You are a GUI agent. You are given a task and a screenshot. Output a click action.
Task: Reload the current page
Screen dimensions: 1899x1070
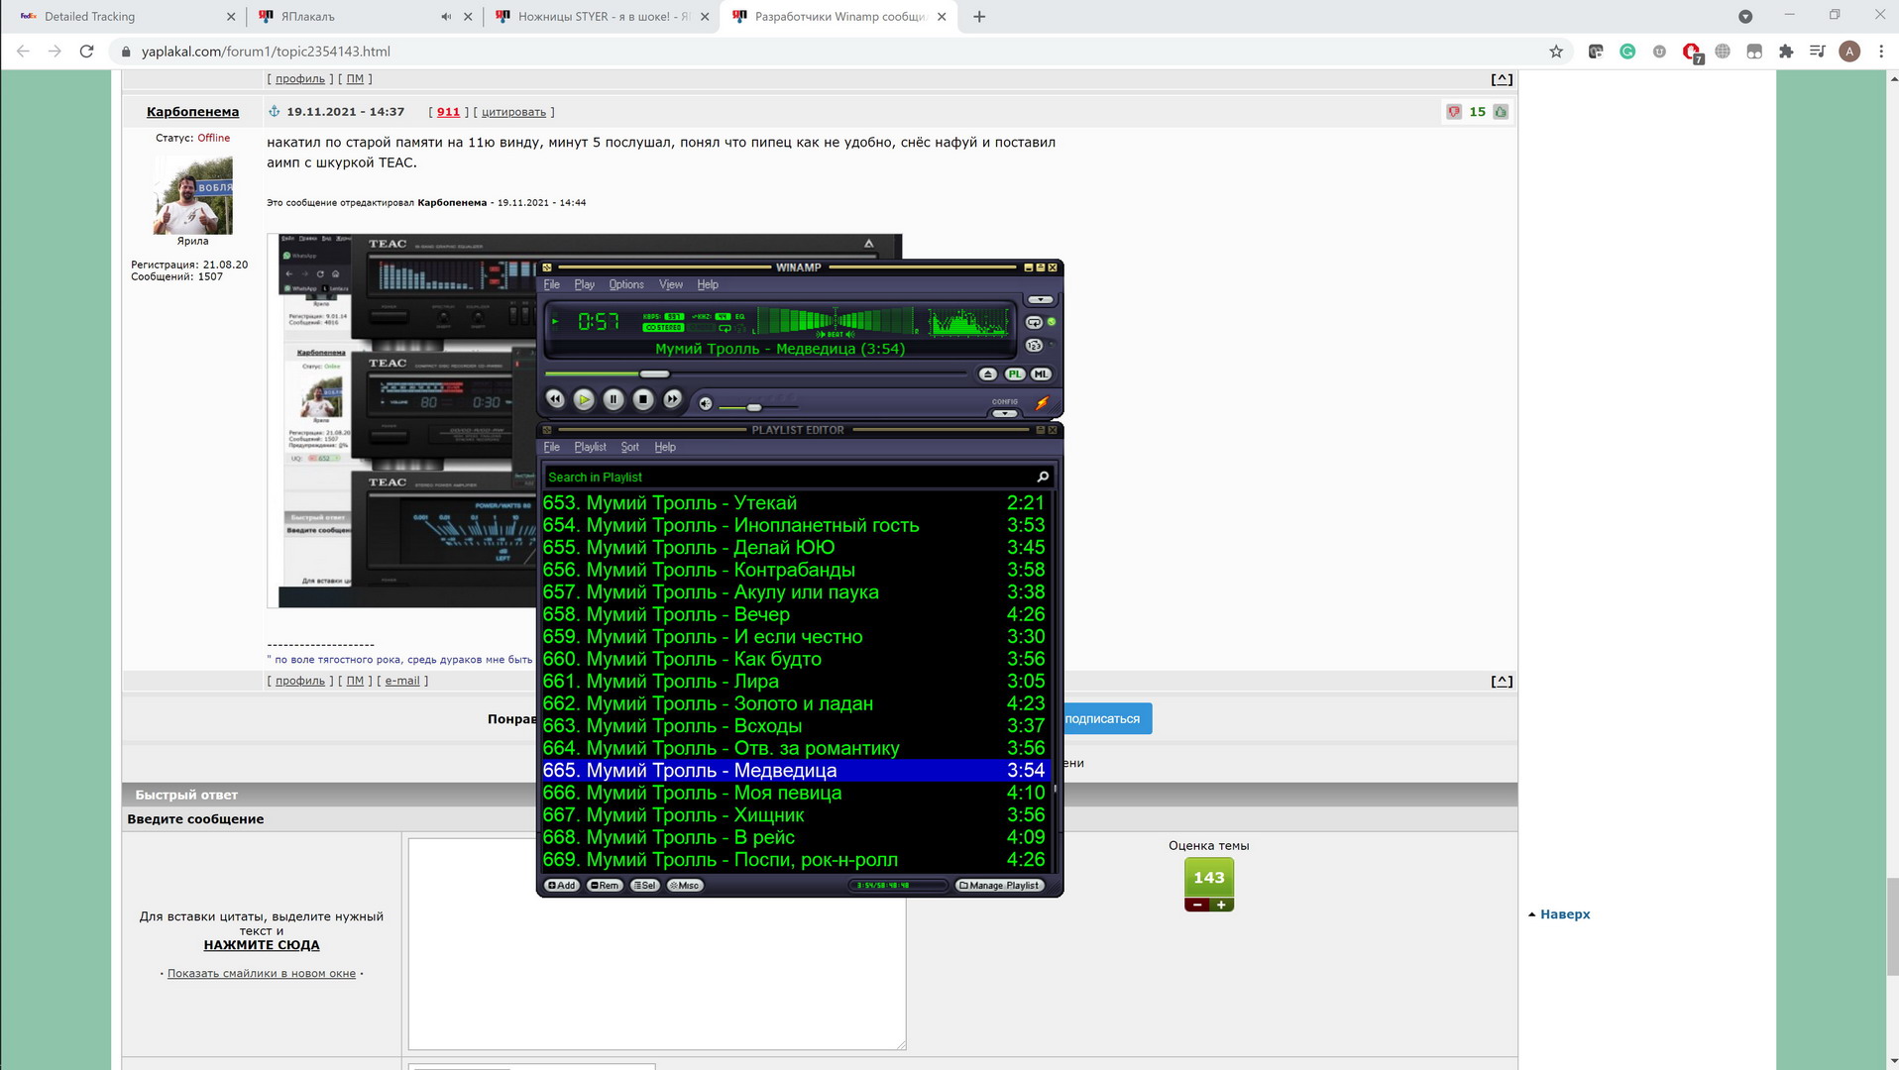pyautogui.click(x=86, y=52)
